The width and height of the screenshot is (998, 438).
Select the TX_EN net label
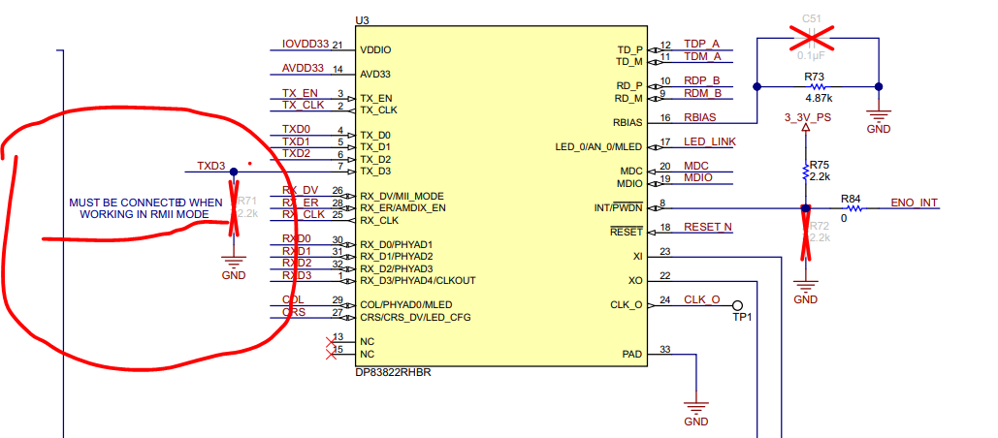[x=300, y=93]
